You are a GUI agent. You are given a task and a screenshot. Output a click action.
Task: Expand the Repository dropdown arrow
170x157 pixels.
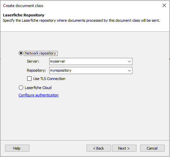[129, 70]
